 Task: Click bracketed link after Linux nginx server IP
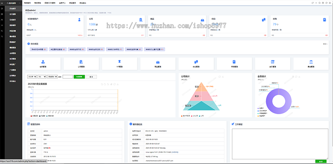[175, 152]
